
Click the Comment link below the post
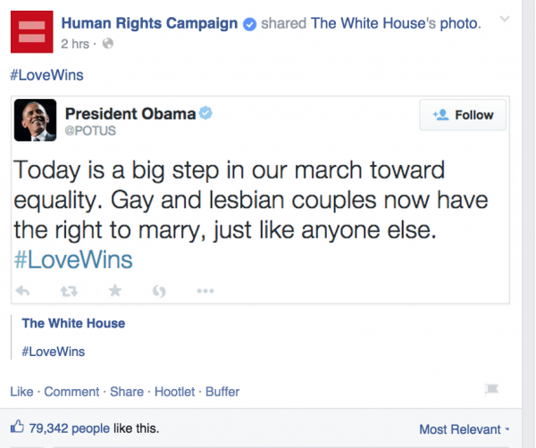coord(71,392)
